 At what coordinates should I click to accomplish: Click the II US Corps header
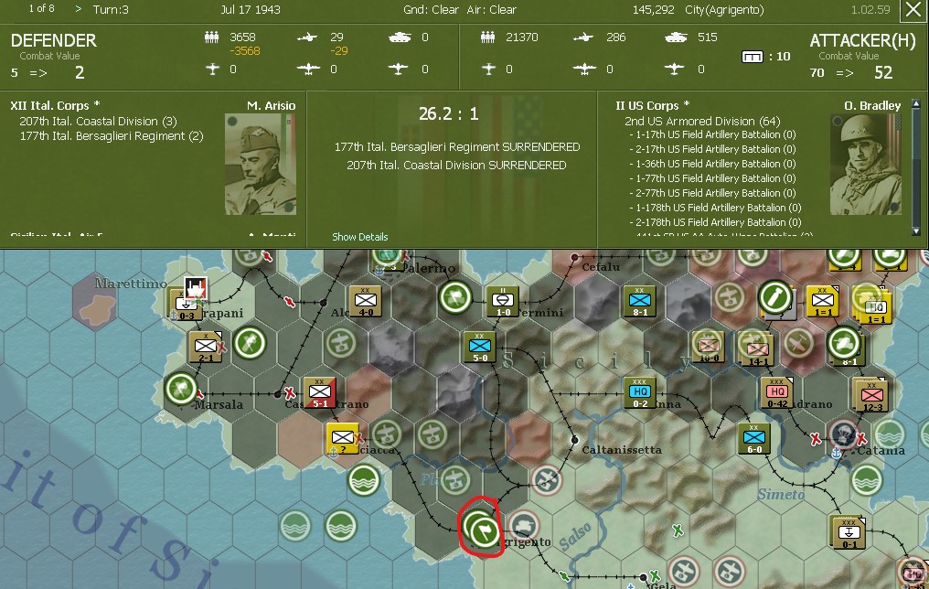[x=652, y=105]
